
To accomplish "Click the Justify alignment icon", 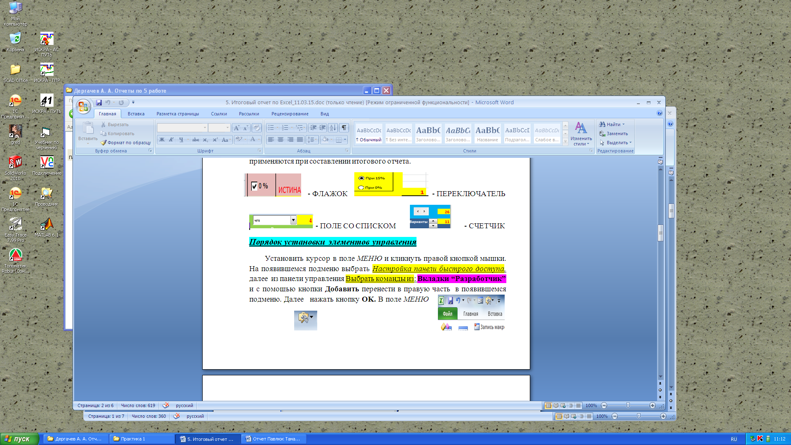I will [x=300, y=140].
